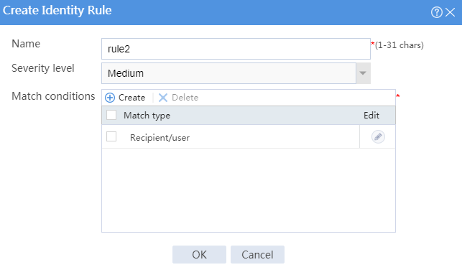The image size is (462, 275).
Task: Tick the Recipient/user row checkbox
Action: (x=111, y=136)
